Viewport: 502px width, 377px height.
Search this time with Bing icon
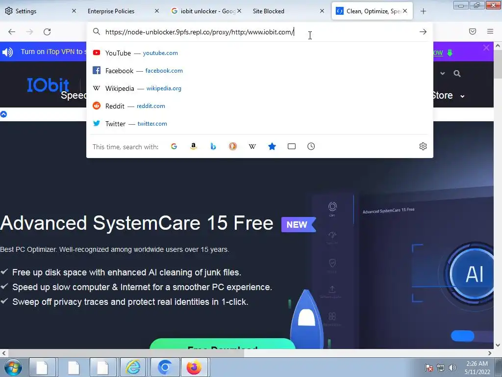point(213,146)
